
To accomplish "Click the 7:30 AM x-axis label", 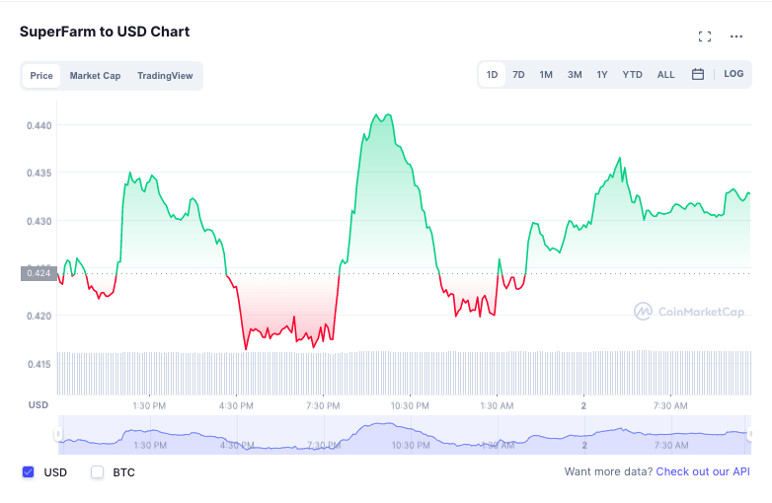I will (x=670, y=406).
